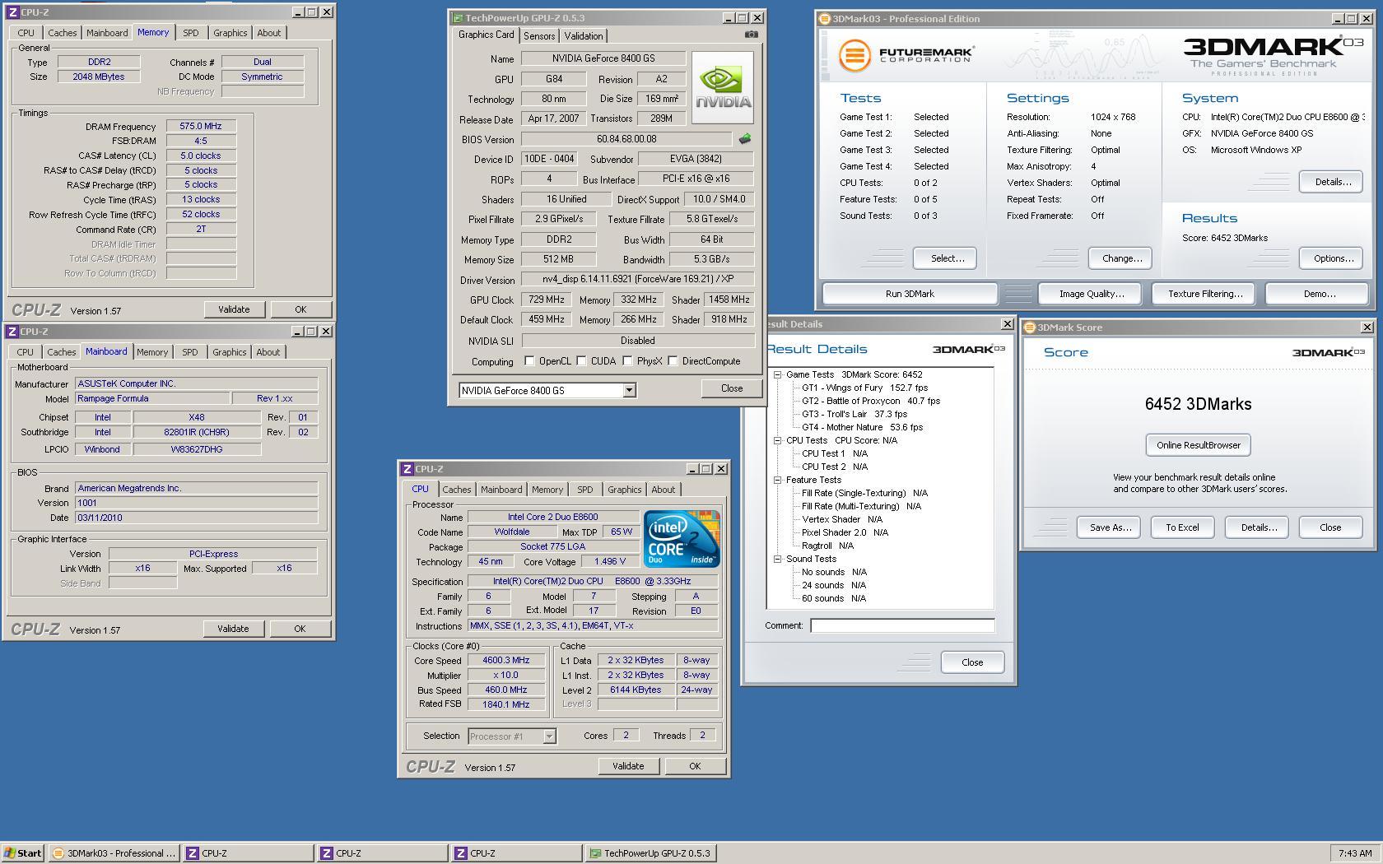Open SPD tab in Memory CPU-Z window
This screenshot has width=1383, height=864.
pos(190,33)
